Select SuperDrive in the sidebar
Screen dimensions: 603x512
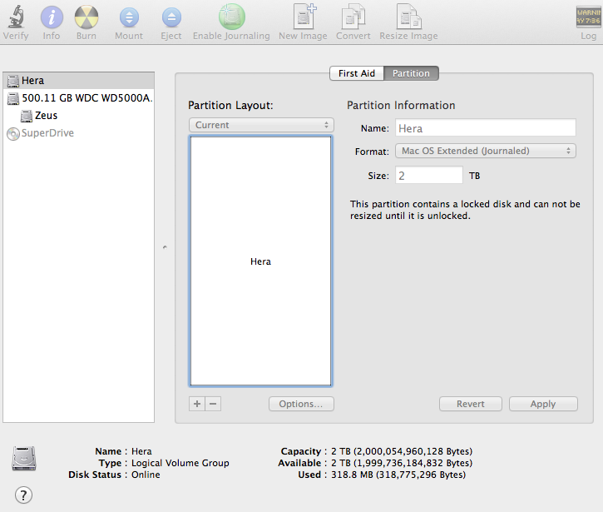[x=78, y=133]
